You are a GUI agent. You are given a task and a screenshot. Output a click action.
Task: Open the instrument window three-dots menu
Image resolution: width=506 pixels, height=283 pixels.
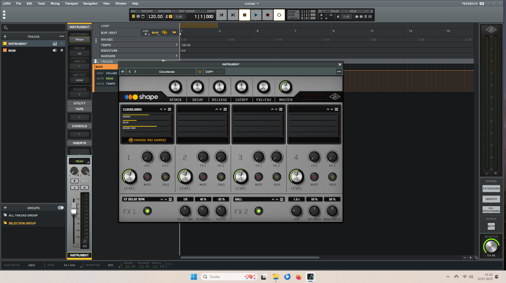click(x=339, y=72)
